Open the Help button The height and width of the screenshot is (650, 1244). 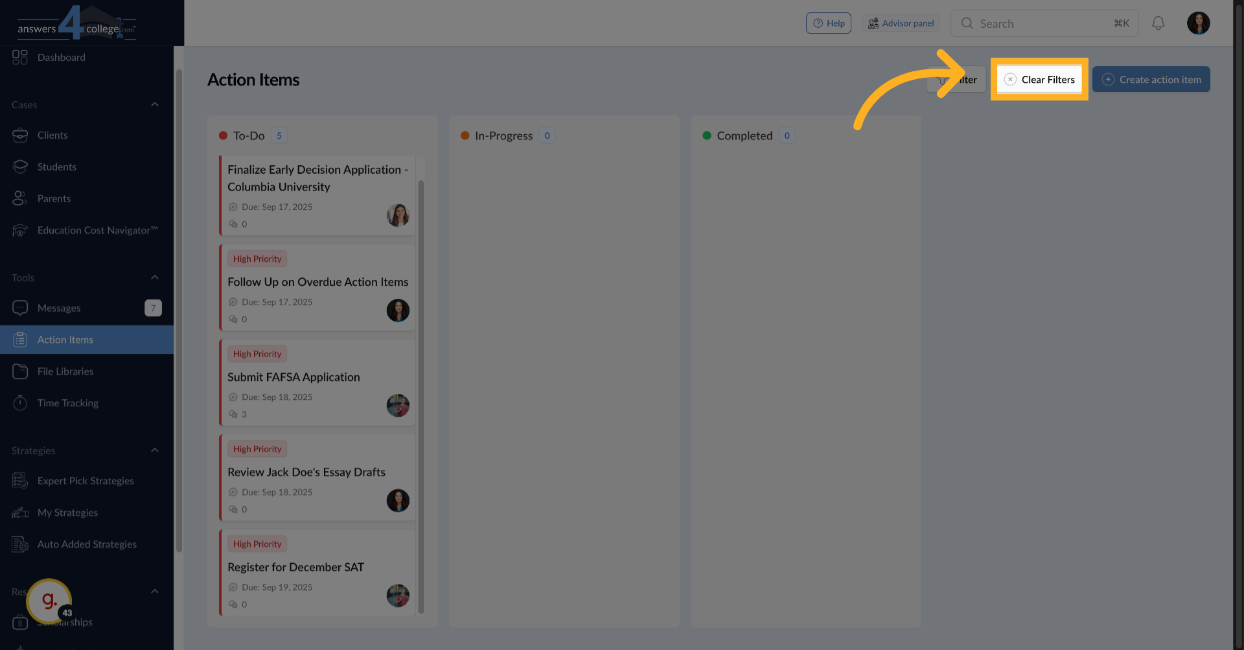pyautogui.click(x=828, y=23)
